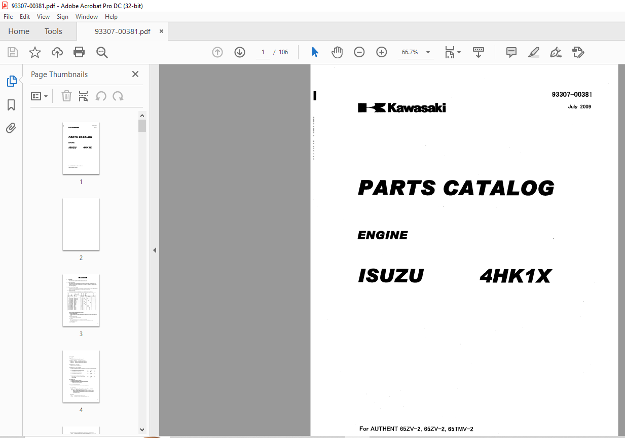Screen dimensions: 625x438
Task: Click the cloud upload icon
Action: click(x=57, y=52)
